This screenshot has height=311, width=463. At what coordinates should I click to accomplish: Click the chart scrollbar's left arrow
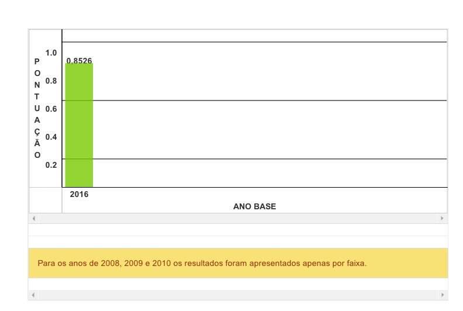pos(33,219)
